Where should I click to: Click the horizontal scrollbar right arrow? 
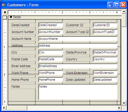pos(119,108)
